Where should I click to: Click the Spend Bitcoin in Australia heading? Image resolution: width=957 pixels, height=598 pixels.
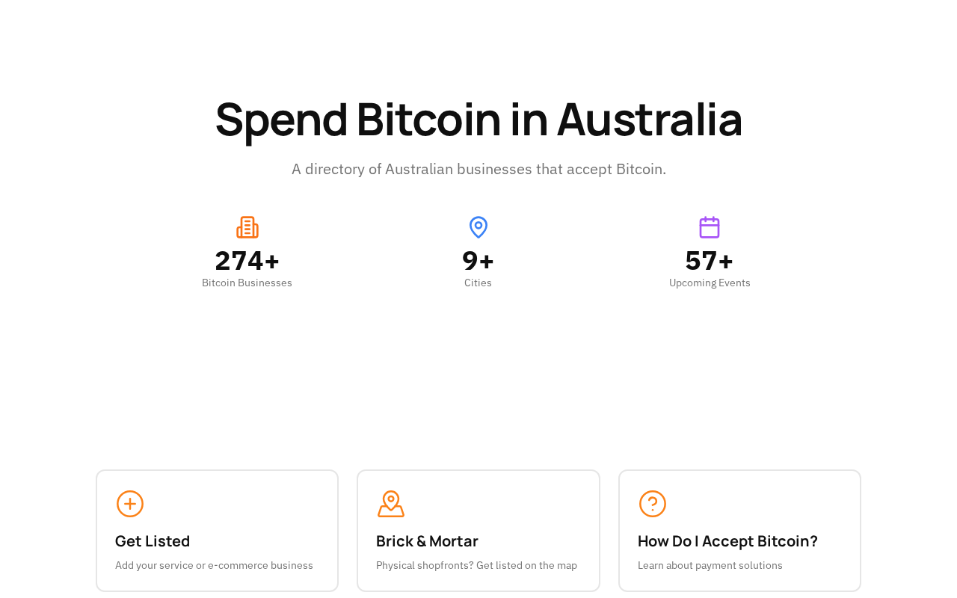click(x=478, y=120)
